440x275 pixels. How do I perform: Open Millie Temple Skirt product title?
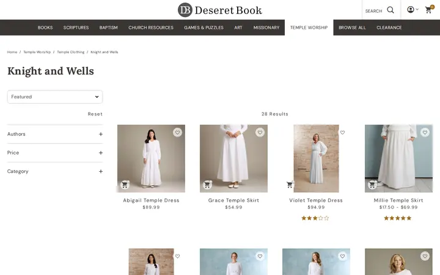click(x=398, y=200)
